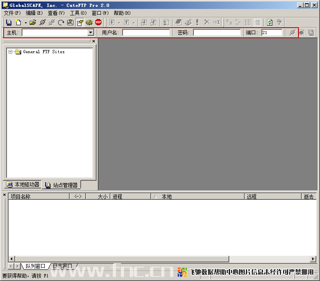Click the X Delete toolbar icon
The height and width of the screenshot is (281, 320).
pyautogui.click(x=207, y=22)
